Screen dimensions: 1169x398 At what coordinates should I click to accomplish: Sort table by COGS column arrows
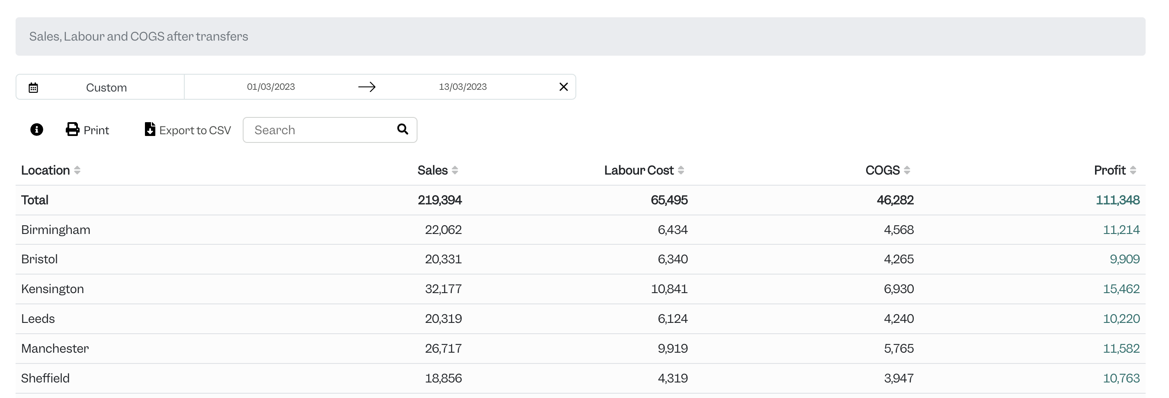pos(907,170)
